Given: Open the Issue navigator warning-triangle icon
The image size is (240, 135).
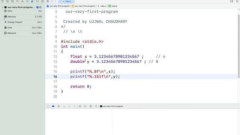Looking at the screenshot, I should click(x=22, y=1).
